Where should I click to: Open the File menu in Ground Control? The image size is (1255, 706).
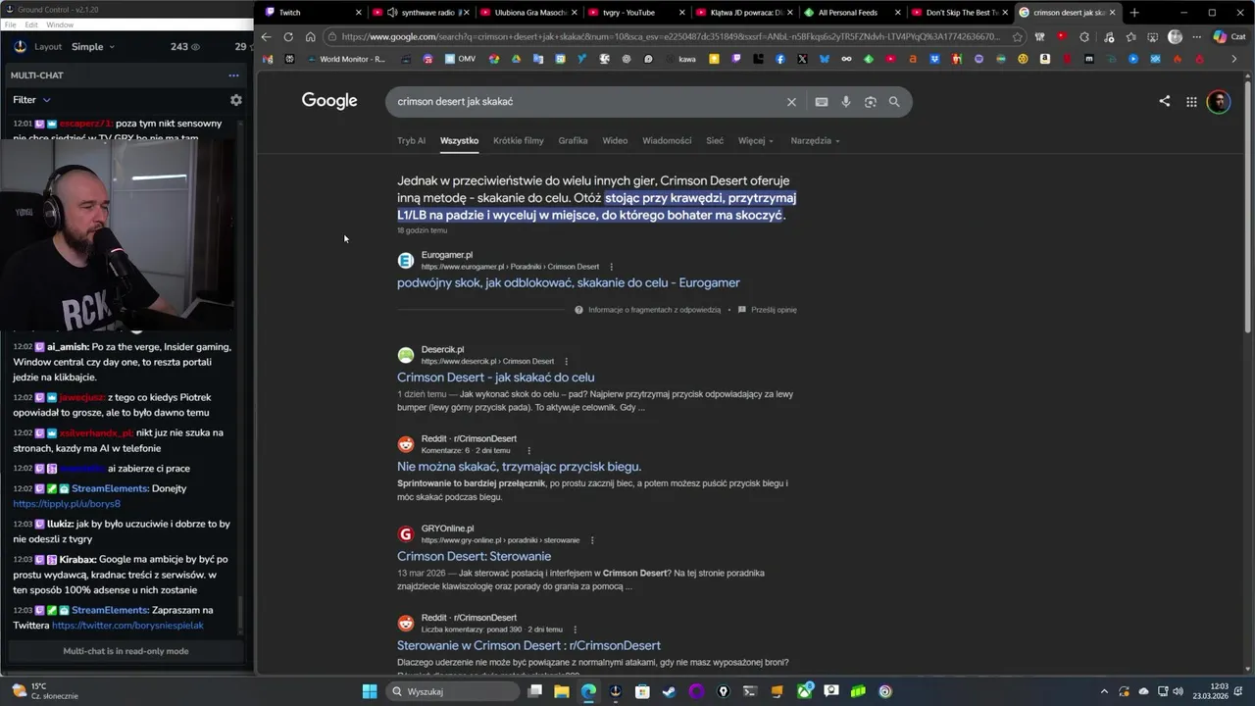[10, 25]
